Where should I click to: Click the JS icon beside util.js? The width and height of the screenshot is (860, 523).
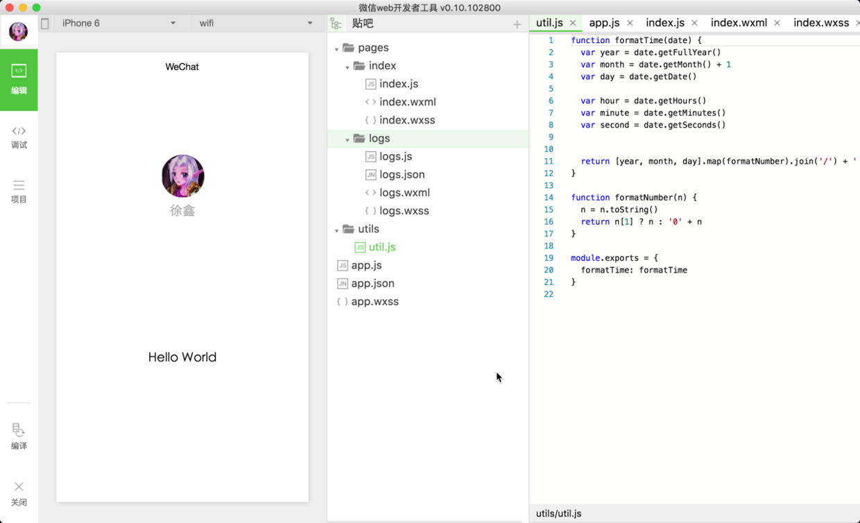[359, 247]
